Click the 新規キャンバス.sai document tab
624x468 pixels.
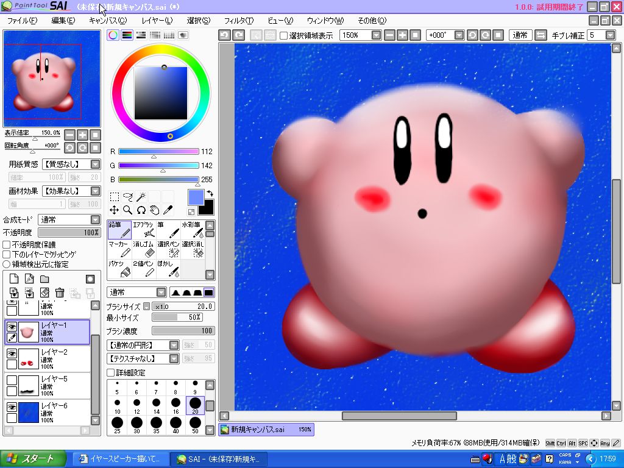click(x=266, y=430)
